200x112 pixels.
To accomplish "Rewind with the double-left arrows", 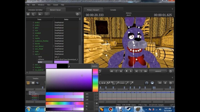I will click(x=111, y=71).
